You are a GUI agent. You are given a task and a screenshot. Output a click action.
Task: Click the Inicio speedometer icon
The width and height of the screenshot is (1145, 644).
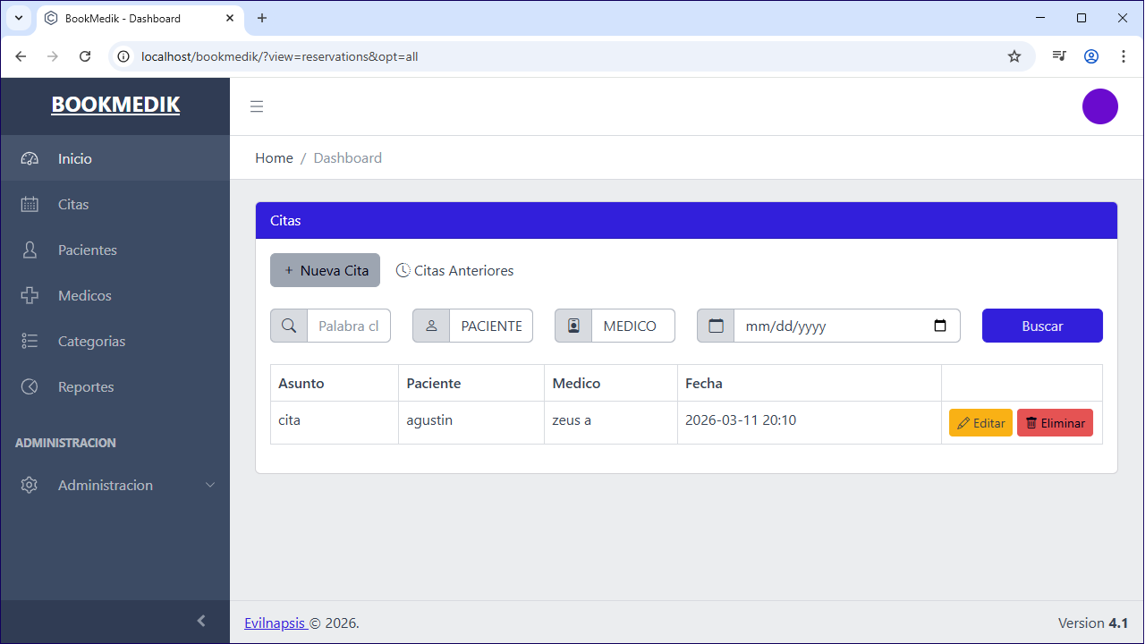[30, 158]
